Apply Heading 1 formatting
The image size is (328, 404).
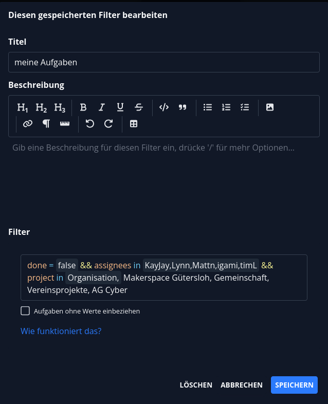23,107
